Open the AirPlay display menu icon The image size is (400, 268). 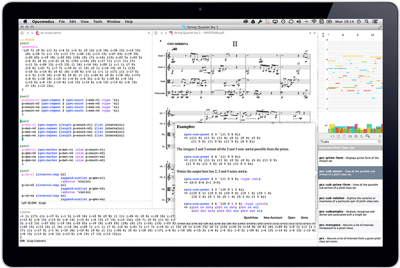pyautogui.click(x=275, y=22)
